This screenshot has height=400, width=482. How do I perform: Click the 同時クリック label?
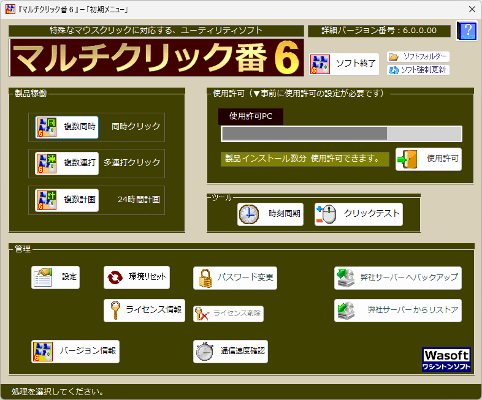click(136, 126)
